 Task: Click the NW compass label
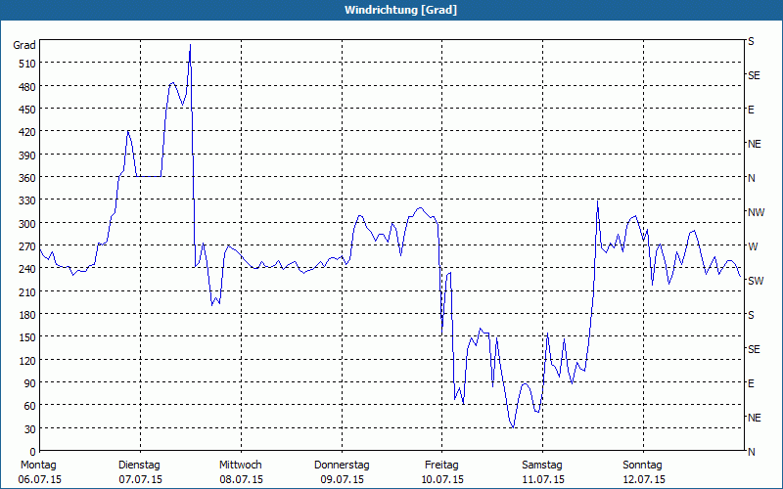[756, 212]
